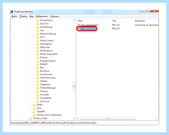Click the GrpConv folder icon
169x135 pixels.
pyautogui.click(x=38, y=24)
